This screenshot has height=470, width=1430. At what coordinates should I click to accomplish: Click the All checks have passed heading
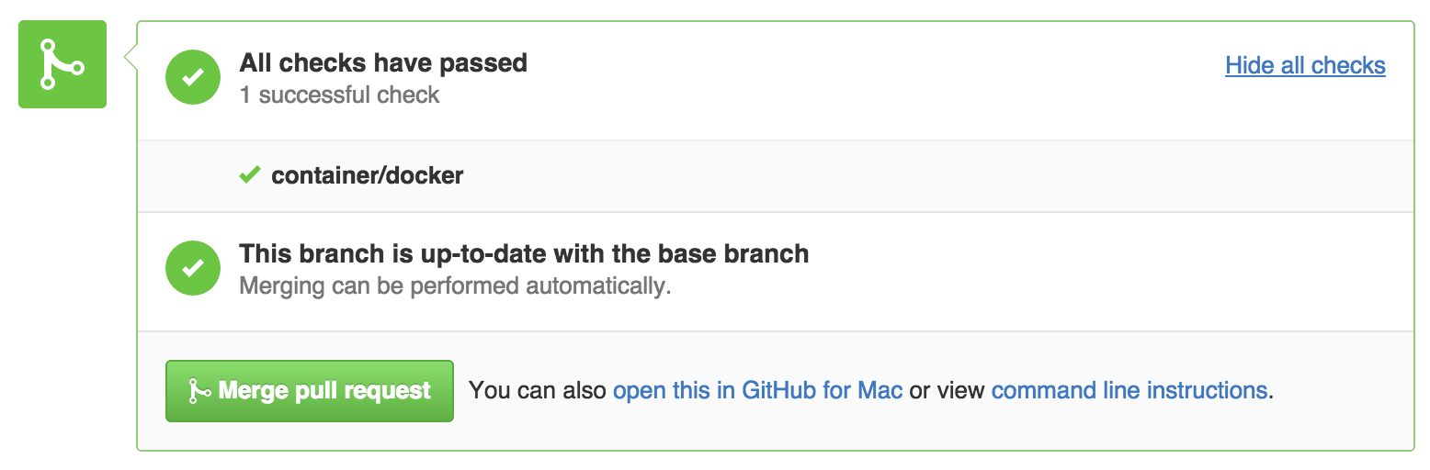tap(383, 63)
